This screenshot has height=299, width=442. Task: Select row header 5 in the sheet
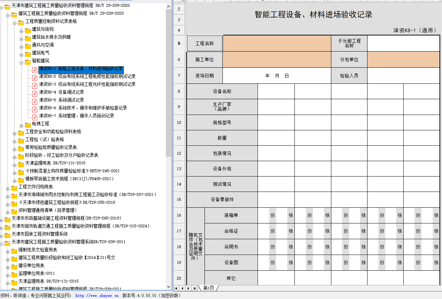pos(179,43)
